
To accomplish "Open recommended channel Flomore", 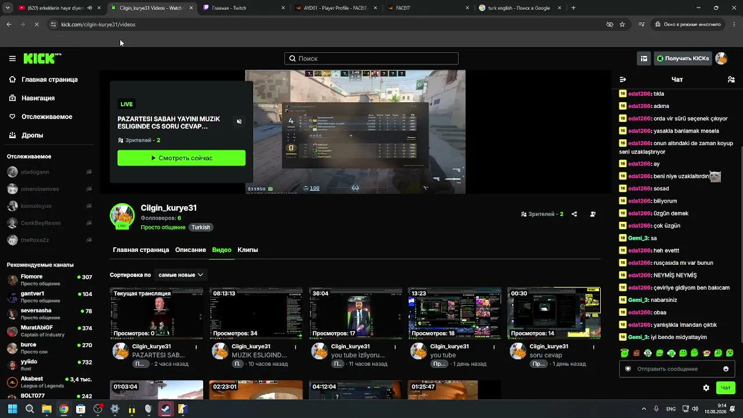I will (49, 280).
